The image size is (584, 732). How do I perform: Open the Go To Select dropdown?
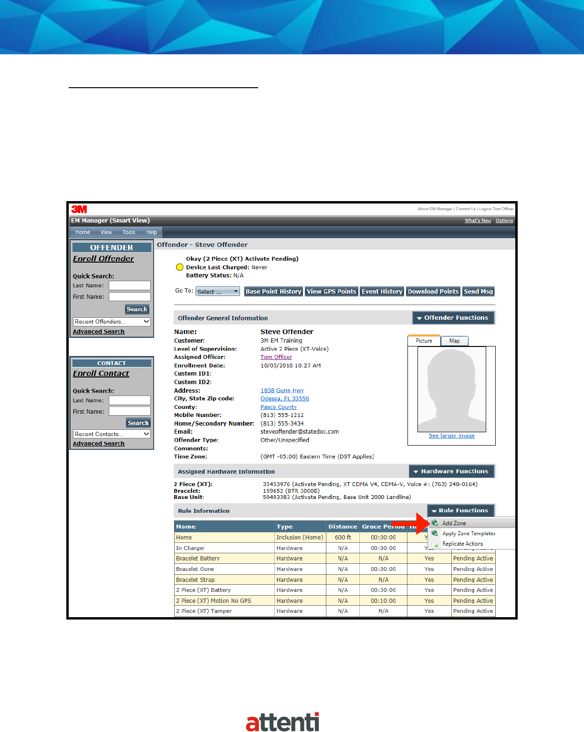click(218, 292)
